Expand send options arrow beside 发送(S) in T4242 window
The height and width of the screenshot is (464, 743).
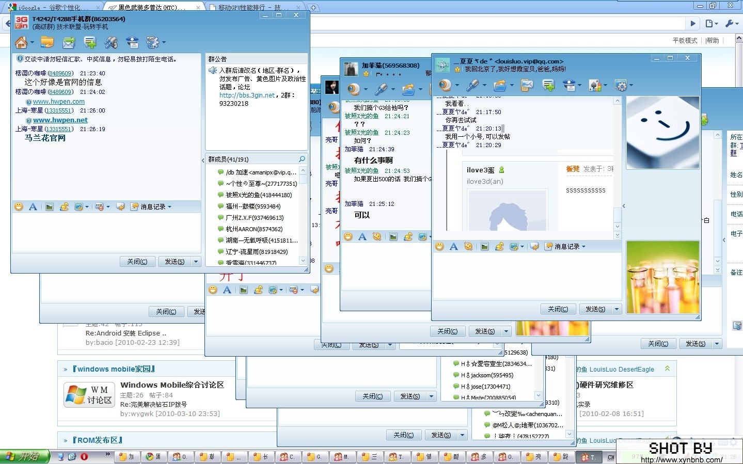point(196,262)
